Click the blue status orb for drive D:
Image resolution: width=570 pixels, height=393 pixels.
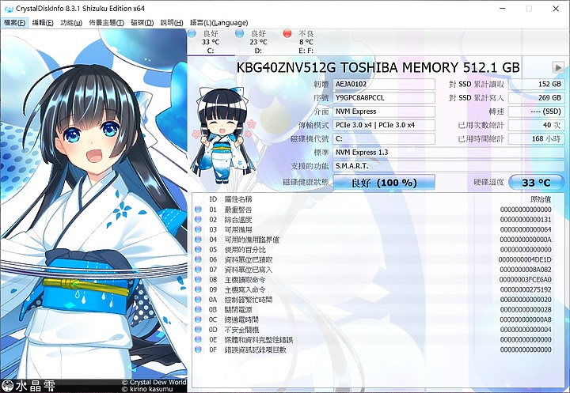(240, 34)
